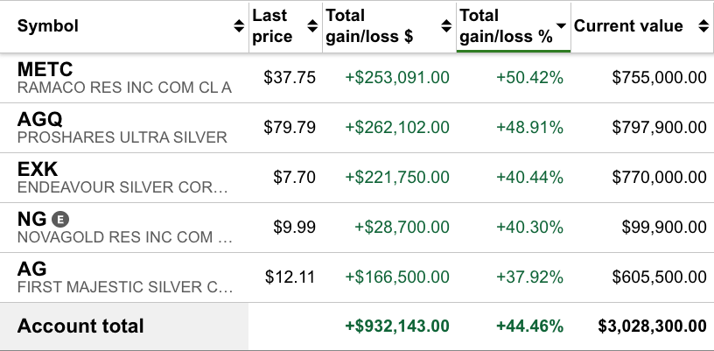Select RAMACO RES INC COM CL A description

pyautogui.click(x=124, y=88)
